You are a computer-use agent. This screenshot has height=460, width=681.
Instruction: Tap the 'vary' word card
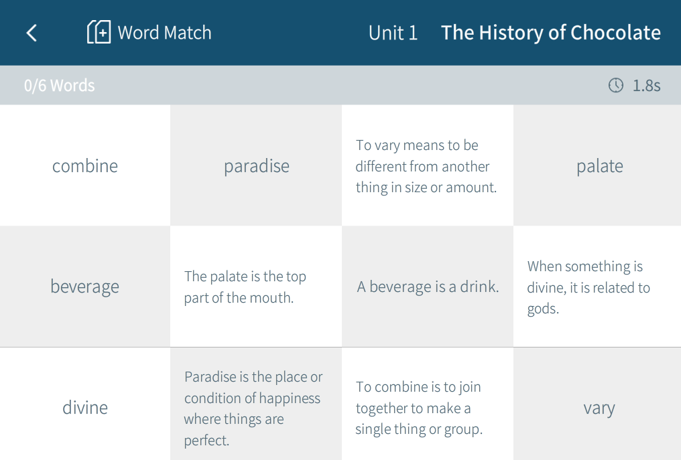pyautogui.click(x=599, y=408)
